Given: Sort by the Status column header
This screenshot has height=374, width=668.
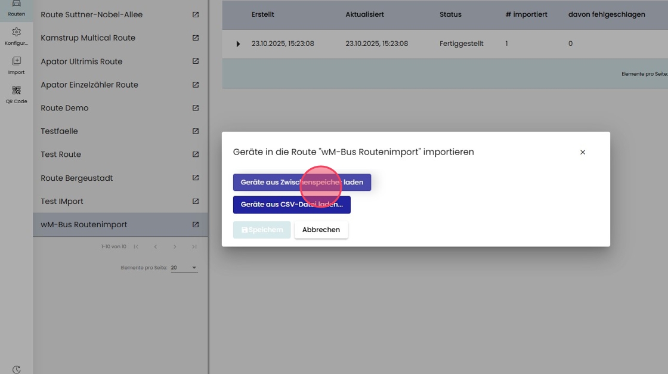Looking at the screenshot, I should coord(450,14).
